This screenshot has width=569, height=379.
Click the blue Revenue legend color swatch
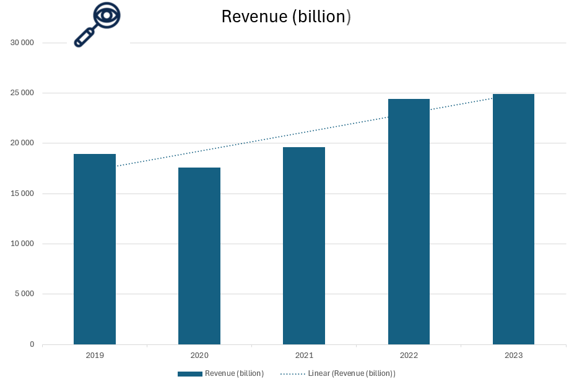[189, 373]
